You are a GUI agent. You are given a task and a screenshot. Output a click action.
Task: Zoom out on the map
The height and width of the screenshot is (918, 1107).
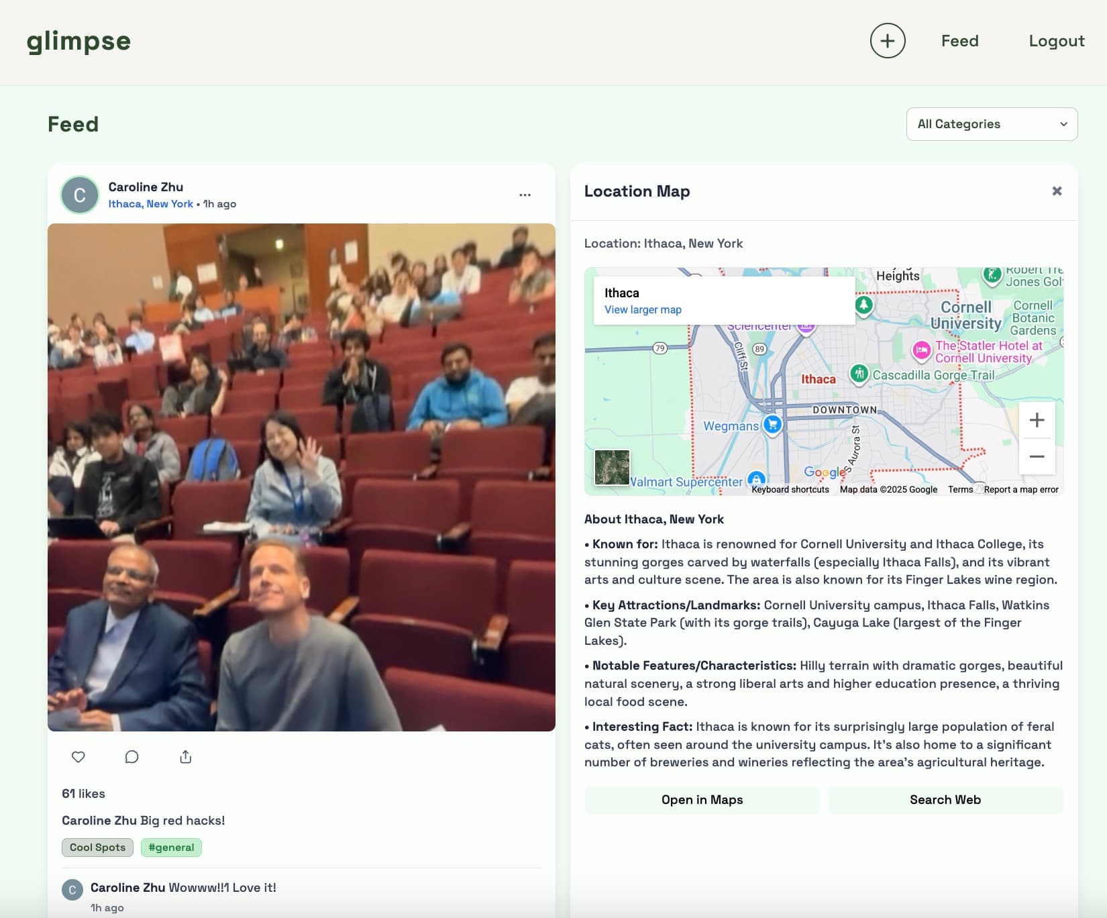1037,456
